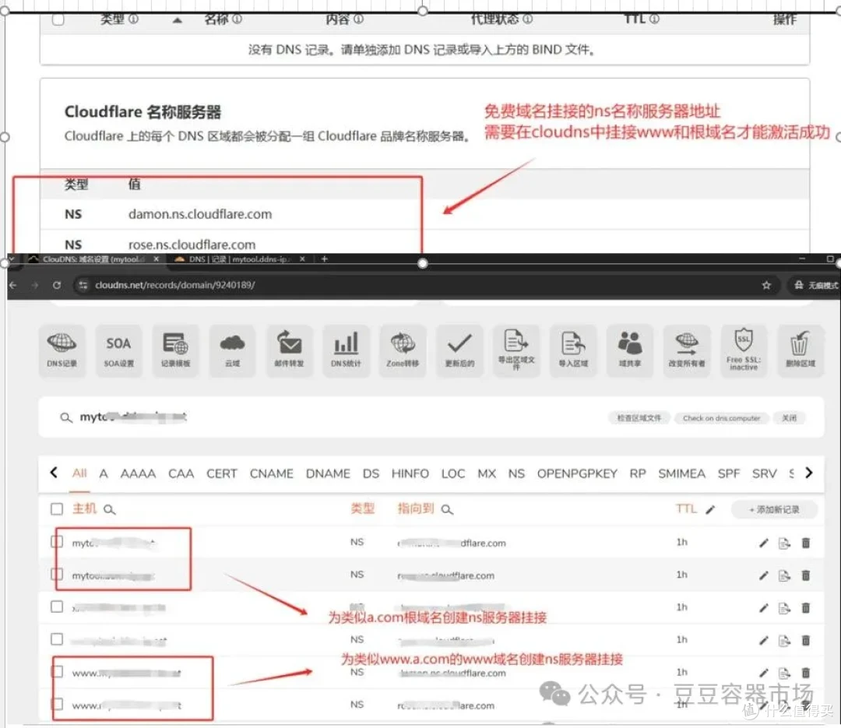Delete the mytc NS record pointing to dflare.com
The image size is (841, 728).
click(806, 543)
